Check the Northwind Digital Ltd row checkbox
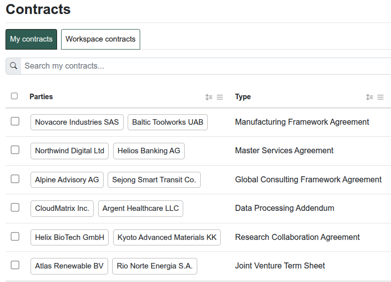Image resolution: width=391 pixels, height=282 pixels. pyautogui.click(x=15, y=150)
